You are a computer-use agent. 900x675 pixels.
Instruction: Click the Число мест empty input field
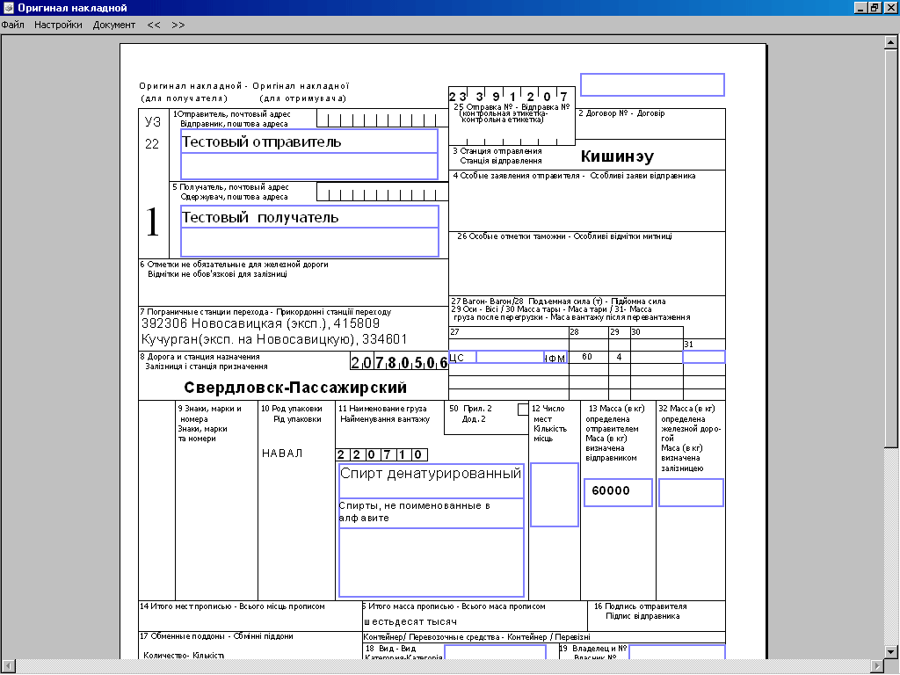click(554, 495)
